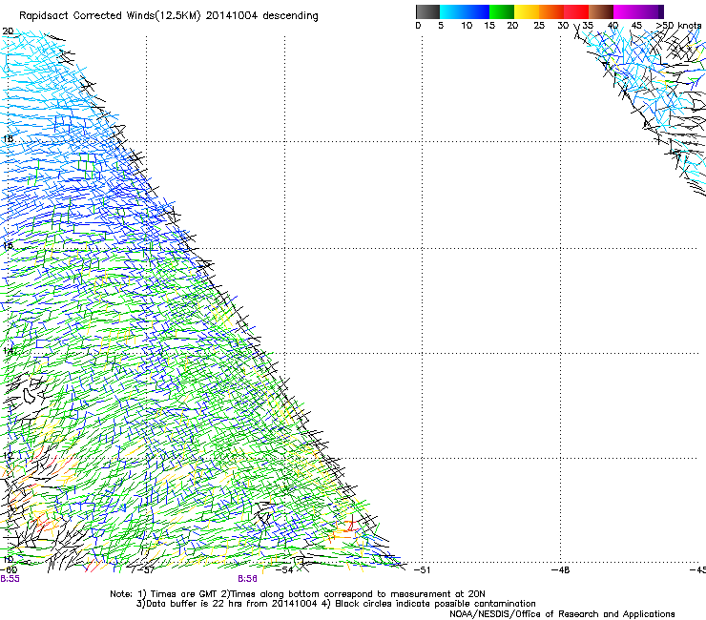Screen dimensions: 706x620
Task: Click the longitude label -57
Action: 146,570
